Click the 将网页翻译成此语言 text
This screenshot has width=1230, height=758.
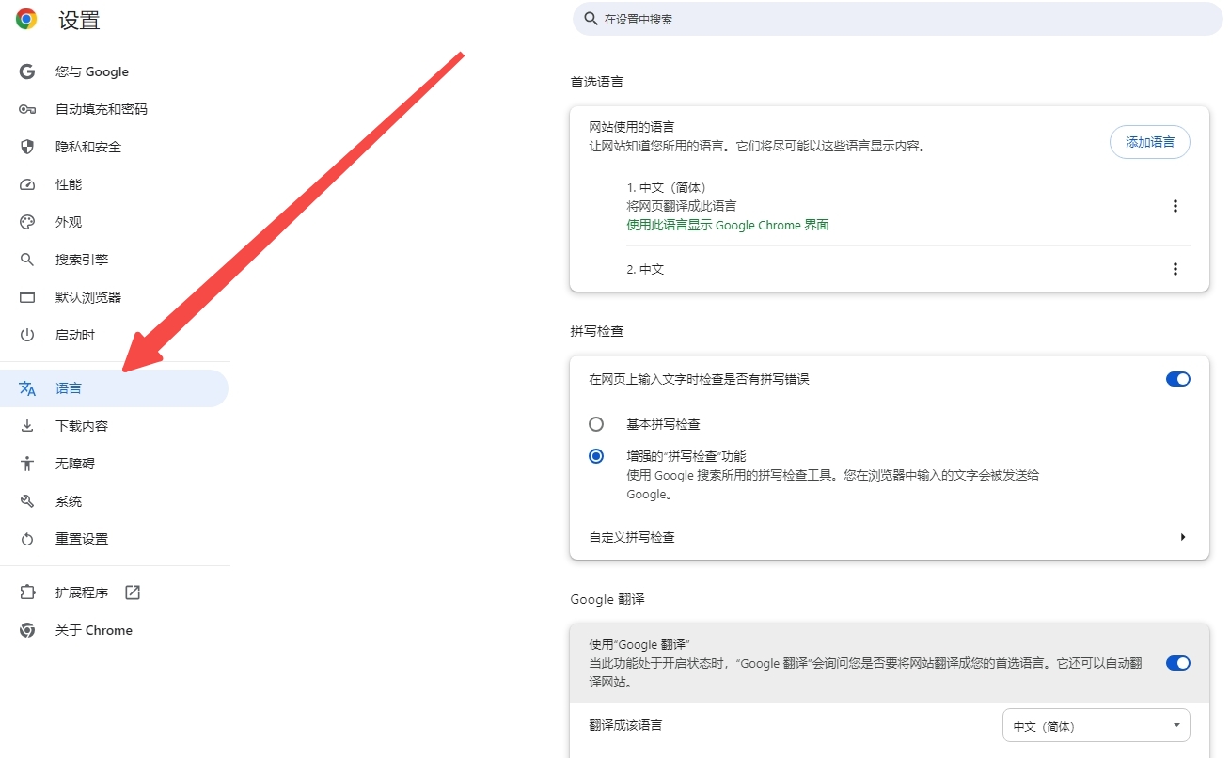[x=682, y=206]
